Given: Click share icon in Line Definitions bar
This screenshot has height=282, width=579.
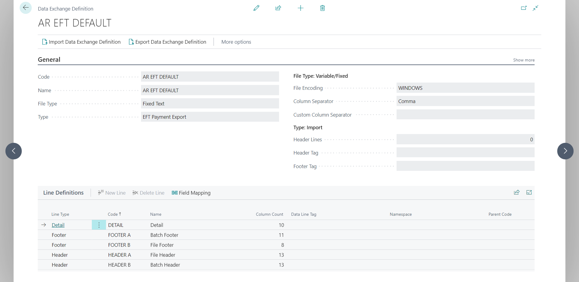Looking at the screenshot, I should pos(517,193).
